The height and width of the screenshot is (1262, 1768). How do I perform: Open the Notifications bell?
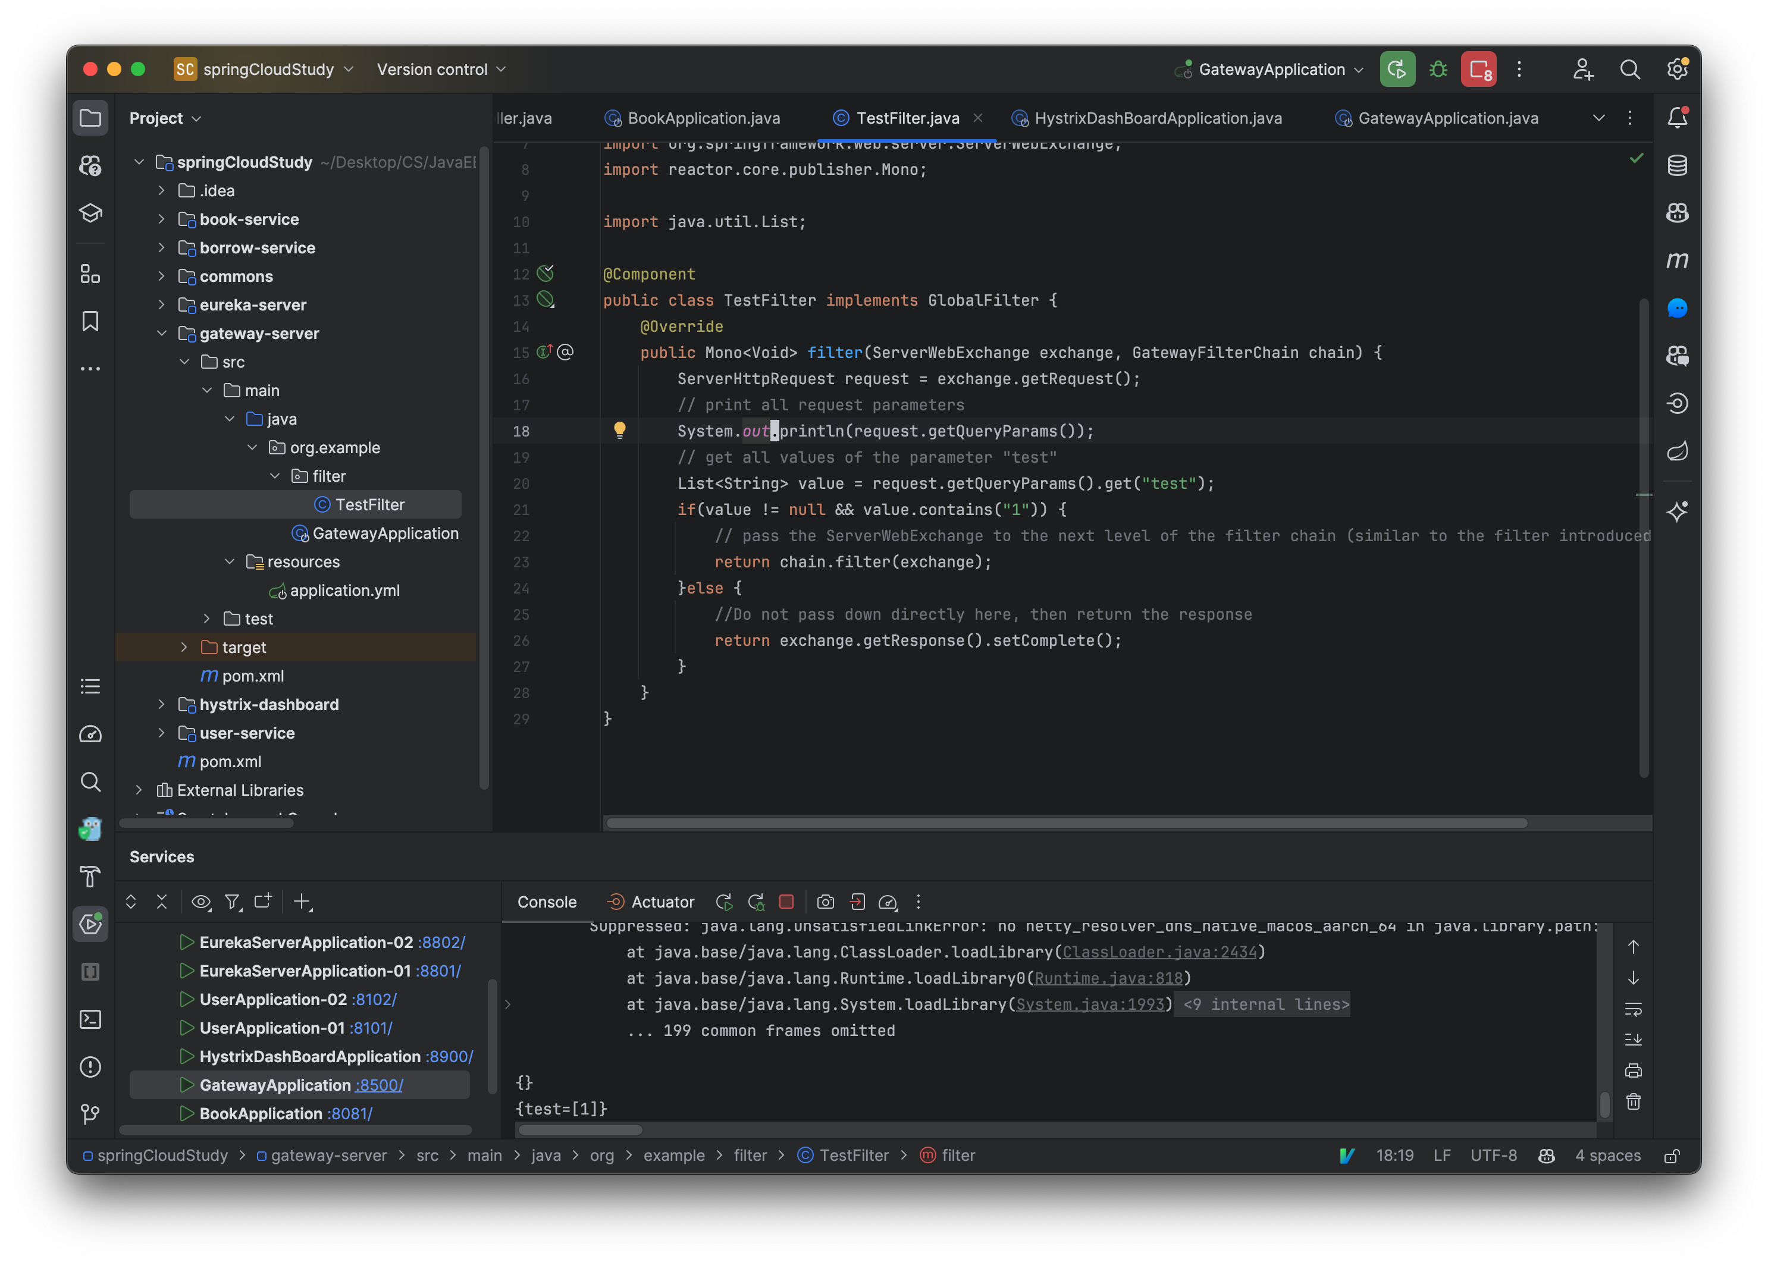[x=1676, y=117]
